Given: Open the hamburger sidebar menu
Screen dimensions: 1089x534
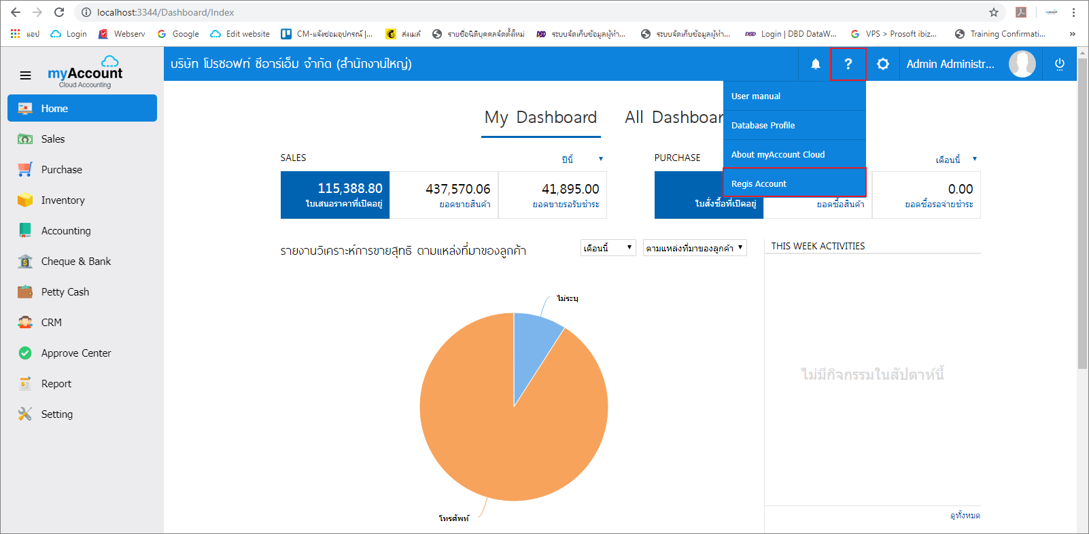Looking at the screenshot, I should coord(25,75).
